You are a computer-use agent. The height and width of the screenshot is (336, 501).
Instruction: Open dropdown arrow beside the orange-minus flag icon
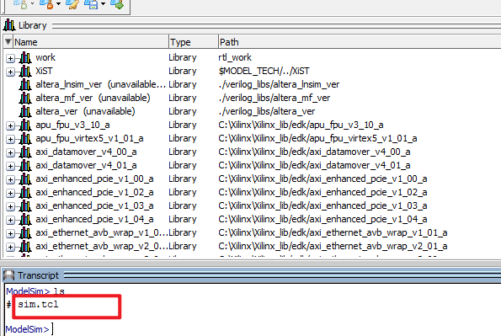point(58,4)
